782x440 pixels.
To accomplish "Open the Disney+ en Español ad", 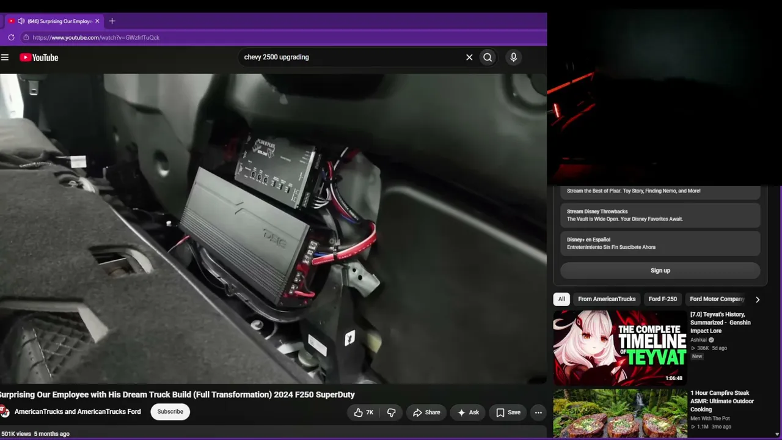I will (x=660, y=243).
